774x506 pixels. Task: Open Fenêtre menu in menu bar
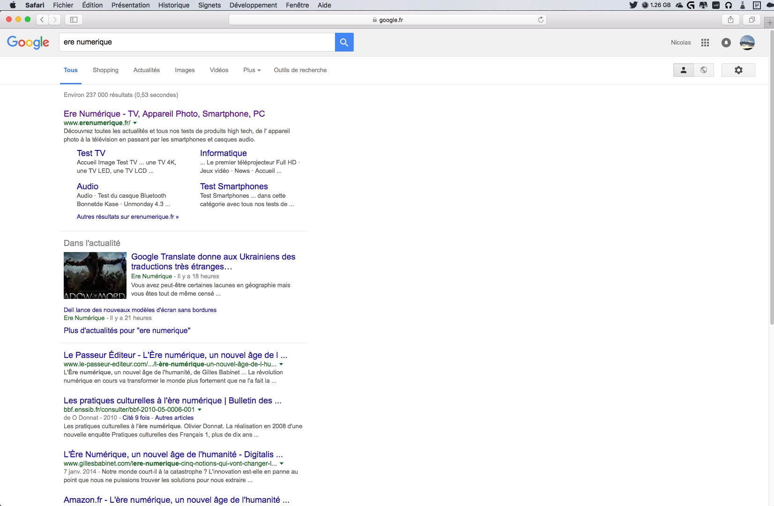tap(298, 5)
